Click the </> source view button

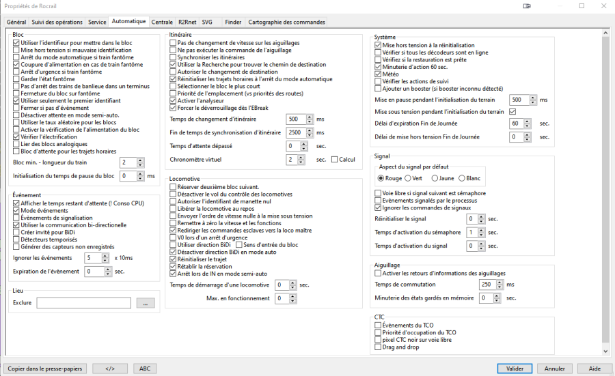pos(109,368)
